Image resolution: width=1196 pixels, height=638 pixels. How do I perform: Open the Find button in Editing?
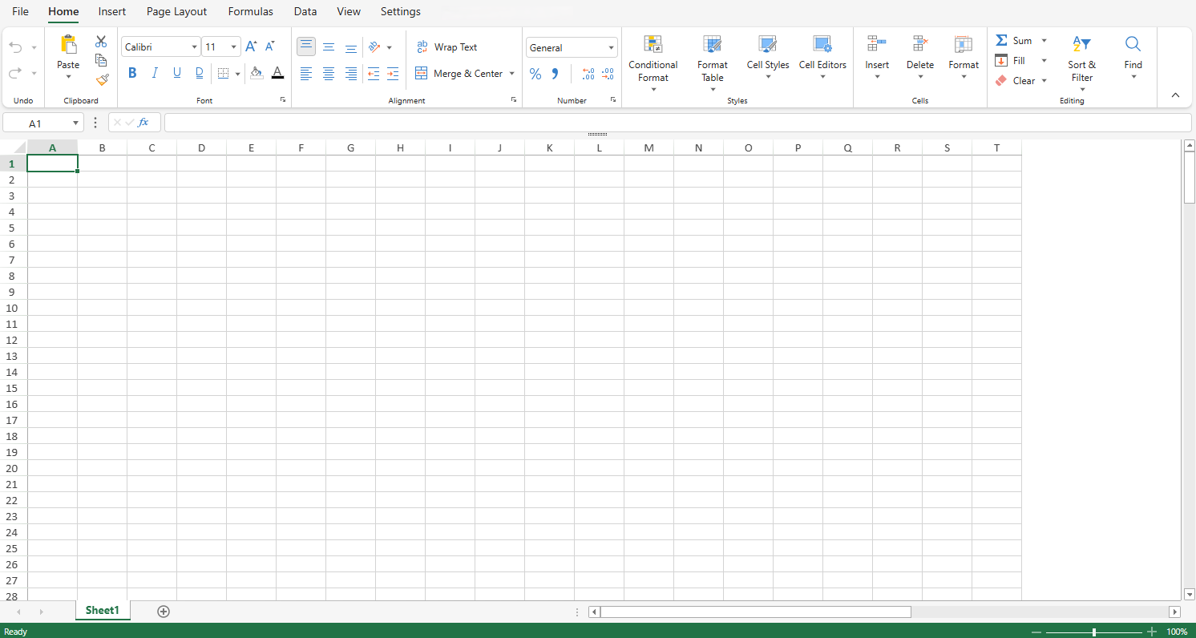coord(1133,58)
